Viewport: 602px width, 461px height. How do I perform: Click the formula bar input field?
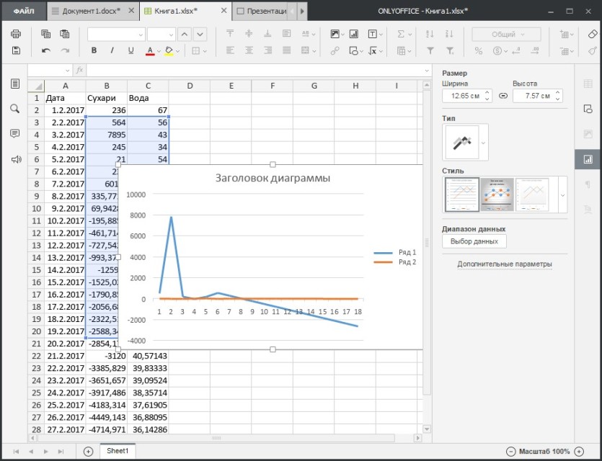(256, 71)
